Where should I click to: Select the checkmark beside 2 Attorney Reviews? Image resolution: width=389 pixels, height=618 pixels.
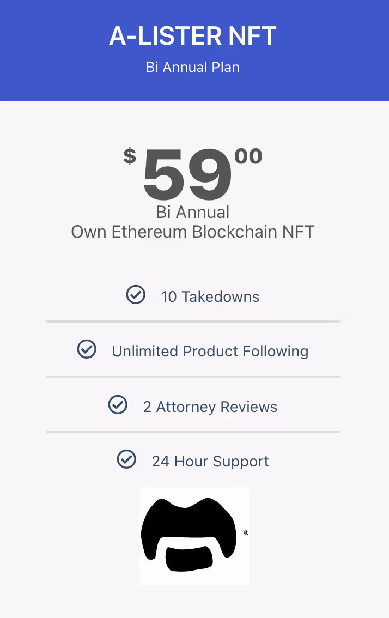[118, 405]
